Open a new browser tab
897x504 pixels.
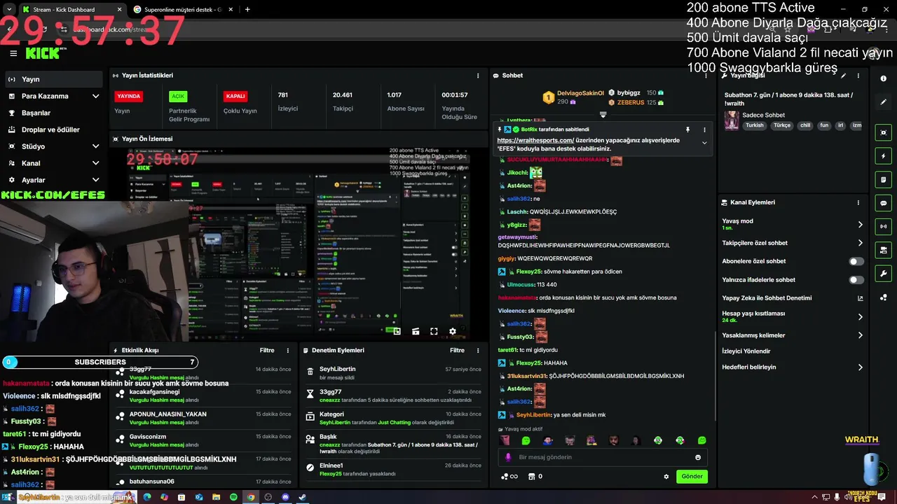(x=247, y=10)
